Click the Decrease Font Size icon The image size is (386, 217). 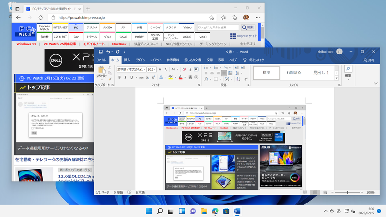coord(166,69)
